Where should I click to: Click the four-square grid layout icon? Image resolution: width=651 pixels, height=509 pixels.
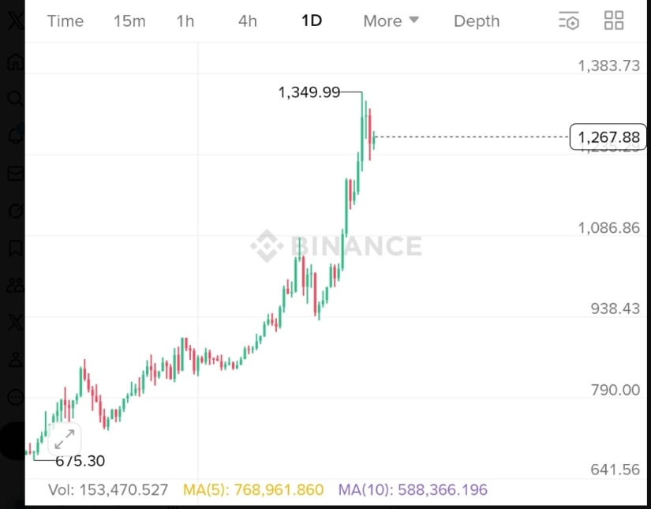point(613,21)
